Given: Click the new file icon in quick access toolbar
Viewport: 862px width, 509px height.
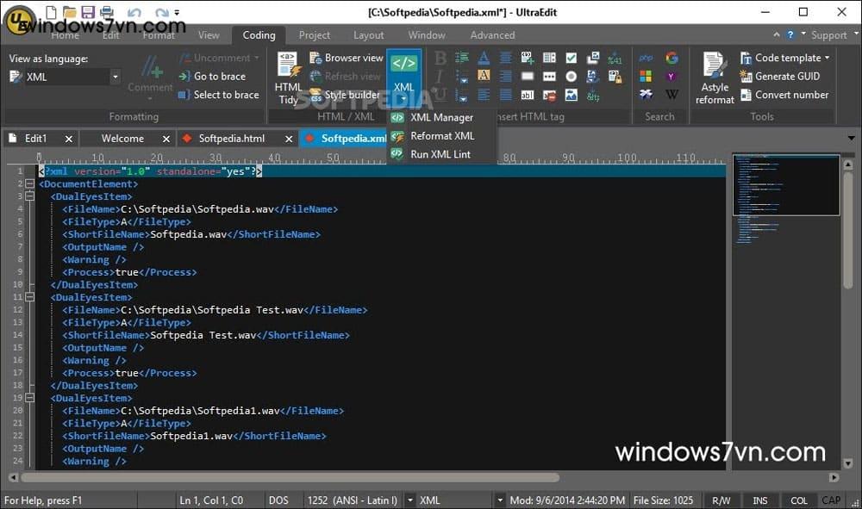Looking at the screenshot, I should pyautogui.click(x=51, y=11).
